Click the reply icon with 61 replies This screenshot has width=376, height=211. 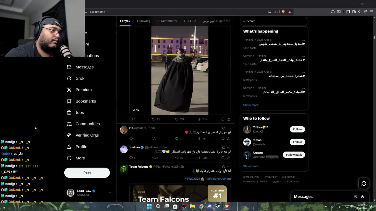(131, 119)
